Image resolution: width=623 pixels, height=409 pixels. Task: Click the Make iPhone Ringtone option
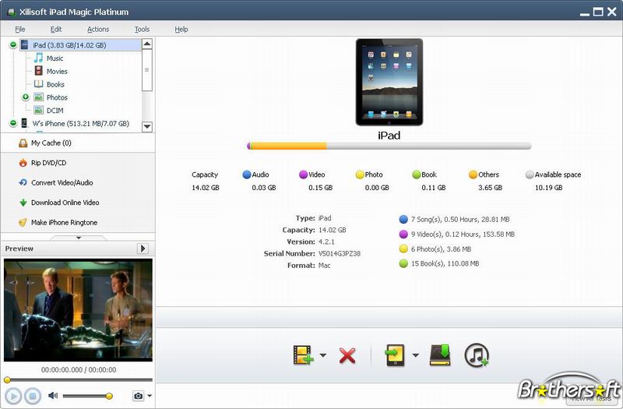tap(64, 223)
